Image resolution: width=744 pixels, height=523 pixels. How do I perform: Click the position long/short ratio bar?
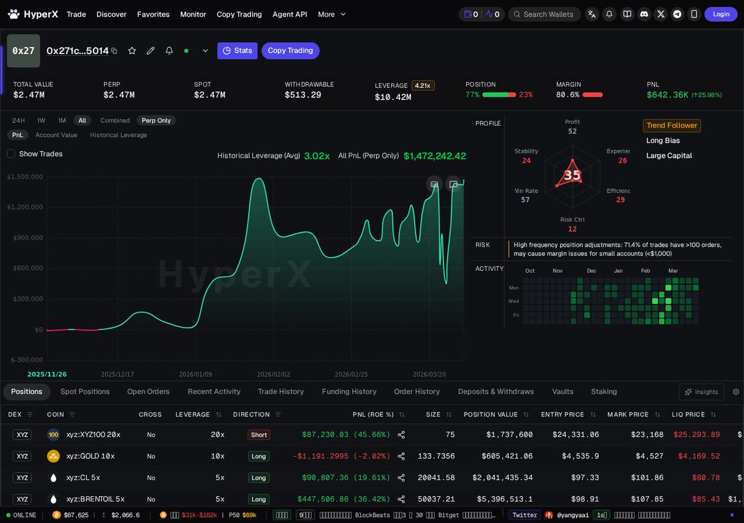pos(499,95)
